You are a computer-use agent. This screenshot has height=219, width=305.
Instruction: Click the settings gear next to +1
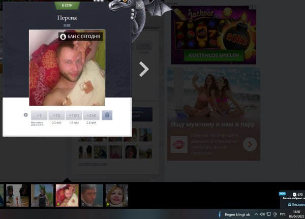[x=26, y=115]
